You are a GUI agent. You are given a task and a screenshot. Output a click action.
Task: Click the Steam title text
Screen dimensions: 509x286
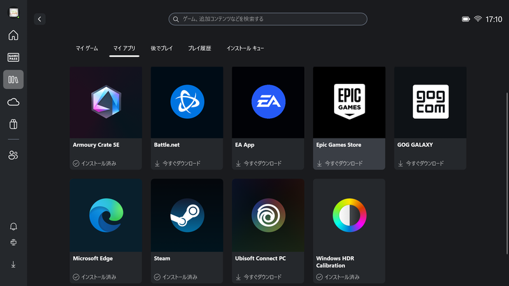pyautogui.click(x=162, y=259)
